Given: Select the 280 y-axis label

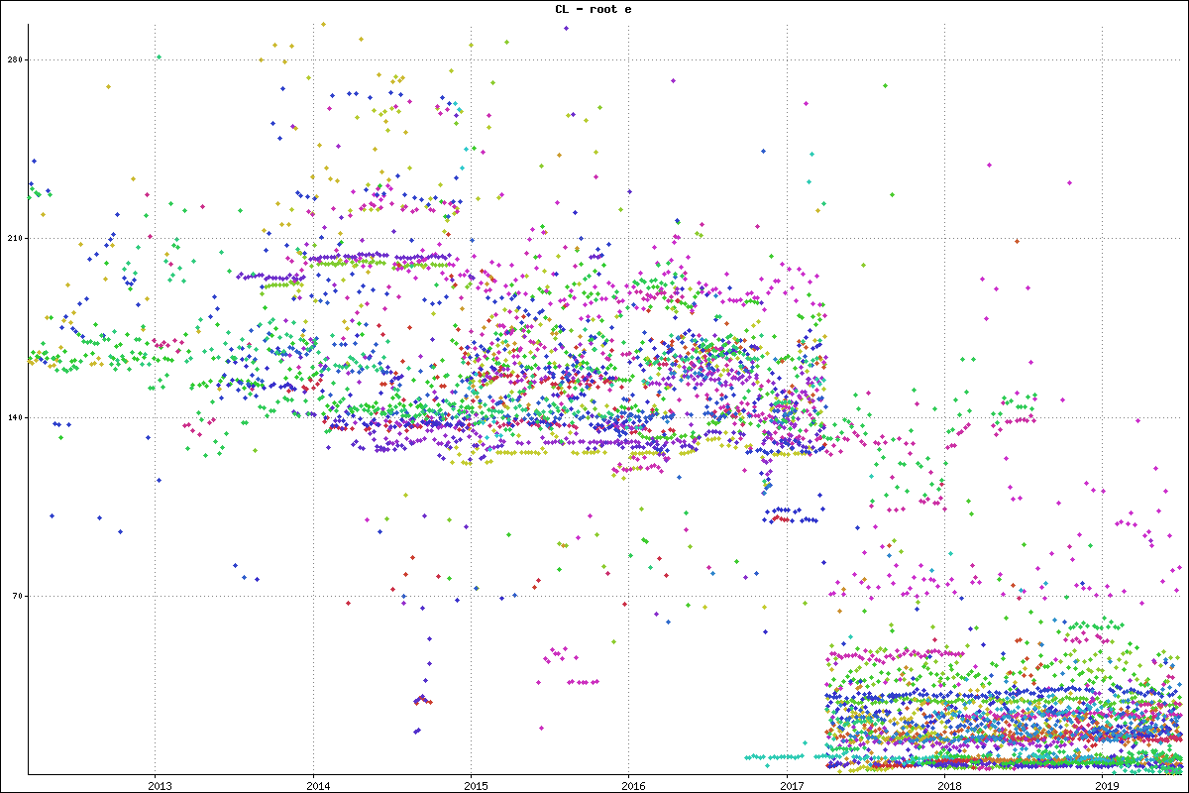Looking at the screenshot, I should 16,59.
